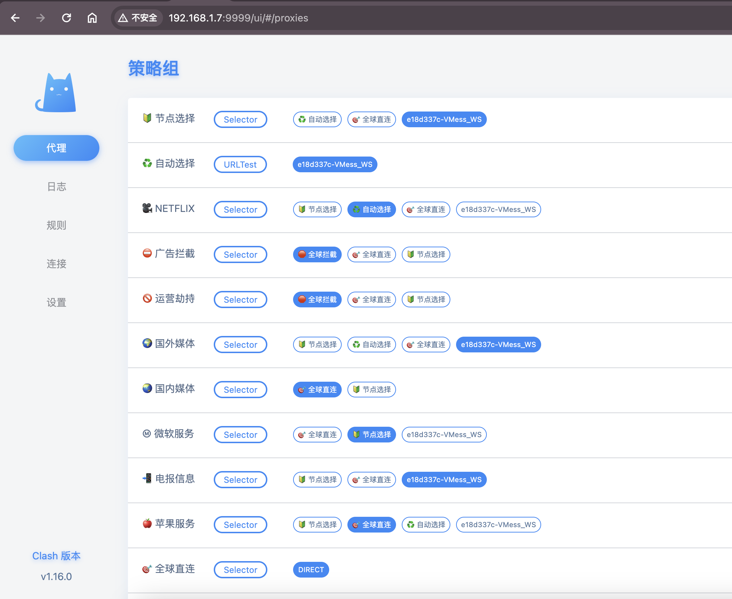Click the red 广告拦截 stop icon
The height and width of the screenshot is (599, 732).
pyautogui.click(x=147, y=253)
